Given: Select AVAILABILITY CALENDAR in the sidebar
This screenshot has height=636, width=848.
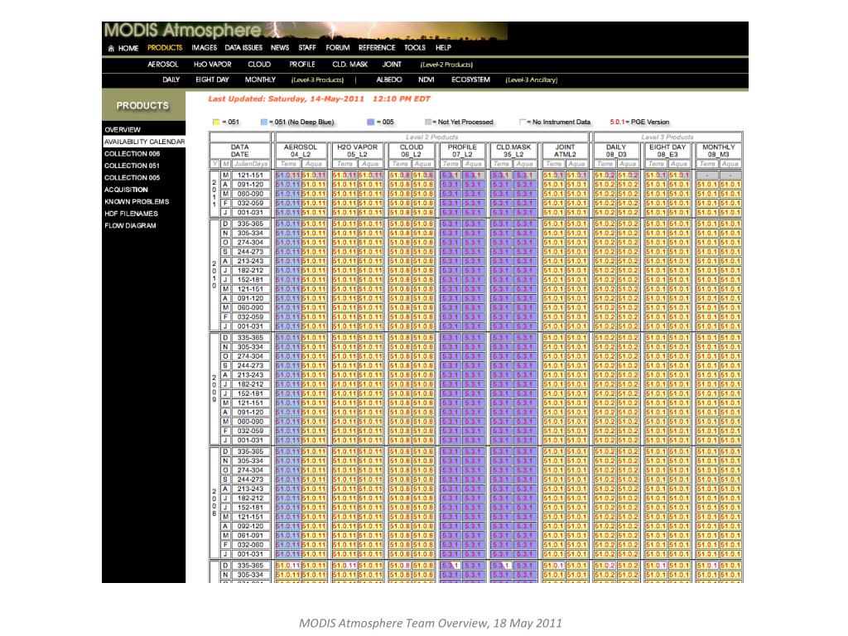Looking at the screenshot, I should (x=144, y=142).
